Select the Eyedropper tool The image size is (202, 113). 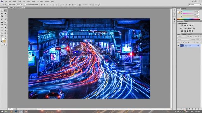[x=5, y=16]
